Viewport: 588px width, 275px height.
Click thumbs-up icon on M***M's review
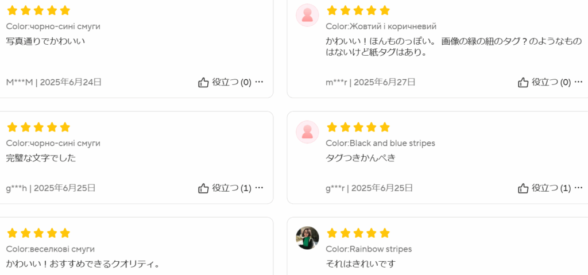[x=203, y=82]
